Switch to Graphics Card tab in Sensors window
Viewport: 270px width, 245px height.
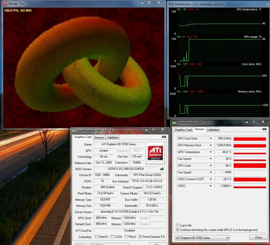point(183,130)
